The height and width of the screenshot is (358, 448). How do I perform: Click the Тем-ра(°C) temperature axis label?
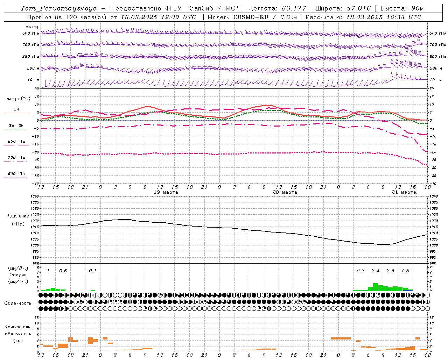tap(16, 99)
